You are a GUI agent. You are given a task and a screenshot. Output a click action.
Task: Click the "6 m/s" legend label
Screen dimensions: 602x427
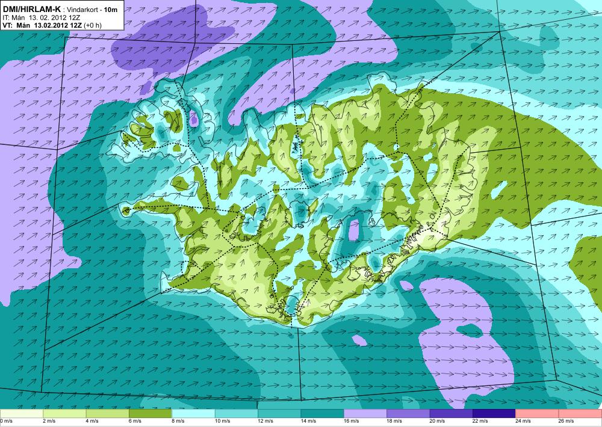click(135, 421)
